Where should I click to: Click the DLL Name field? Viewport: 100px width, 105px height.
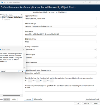click(61, 34)
